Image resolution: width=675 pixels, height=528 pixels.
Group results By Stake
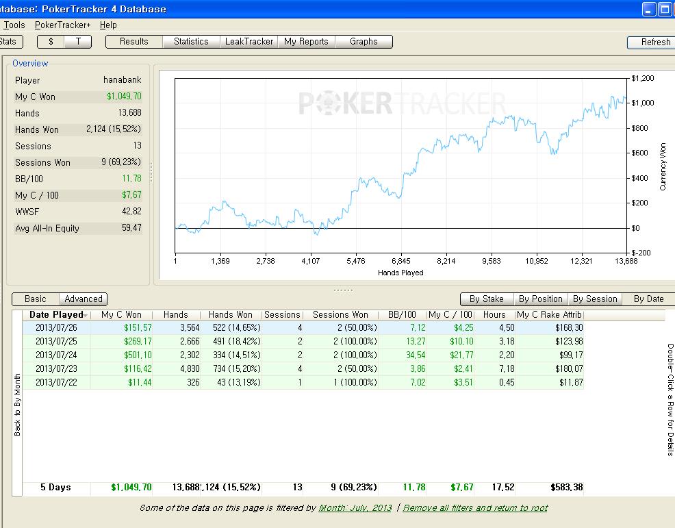coord(487,299)
